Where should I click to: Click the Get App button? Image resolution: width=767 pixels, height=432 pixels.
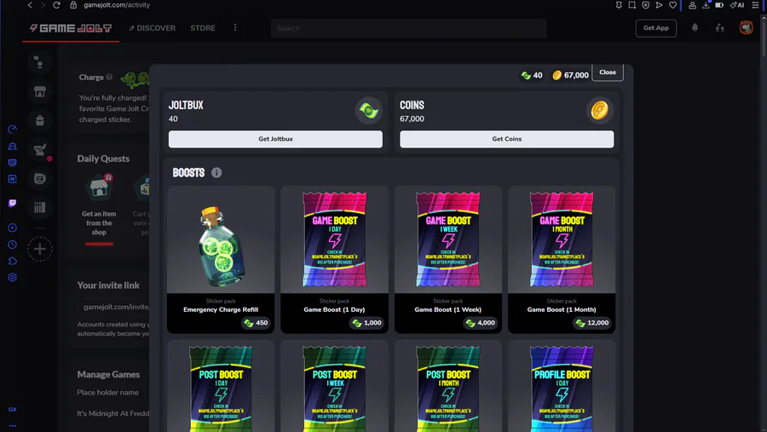coord(656,28)
